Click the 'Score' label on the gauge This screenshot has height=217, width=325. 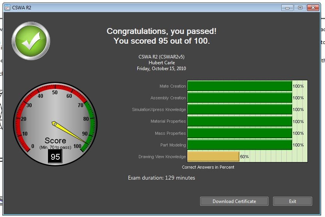click(55, 141)
